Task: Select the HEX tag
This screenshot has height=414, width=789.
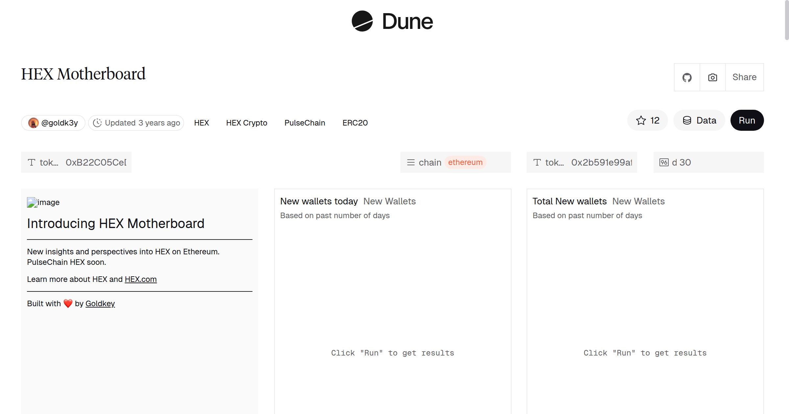Action: [201, 123]
